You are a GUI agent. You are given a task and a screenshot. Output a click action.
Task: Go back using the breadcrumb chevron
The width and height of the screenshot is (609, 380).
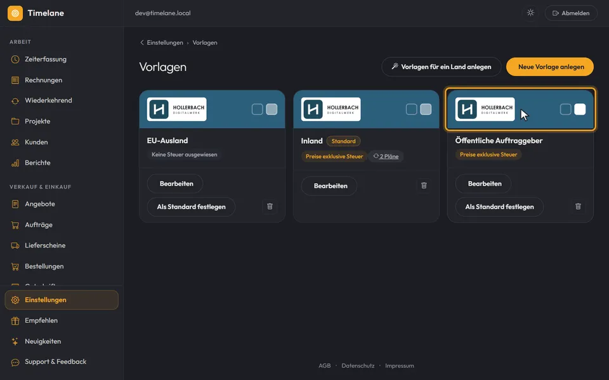pos(141,42)
